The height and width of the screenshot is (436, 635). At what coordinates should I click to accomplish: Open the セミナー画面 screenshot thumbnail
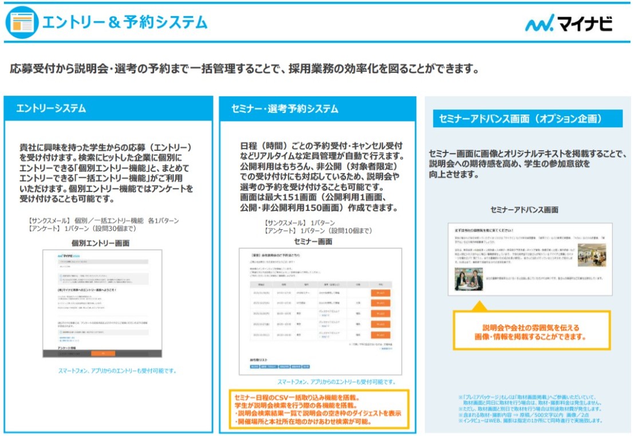tap(320, 311)
